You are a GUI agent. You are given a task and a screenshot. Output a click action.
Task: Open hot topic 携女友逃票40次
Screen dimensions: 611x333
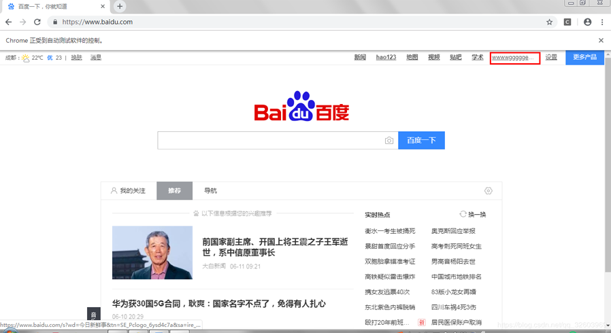(387, 292)
